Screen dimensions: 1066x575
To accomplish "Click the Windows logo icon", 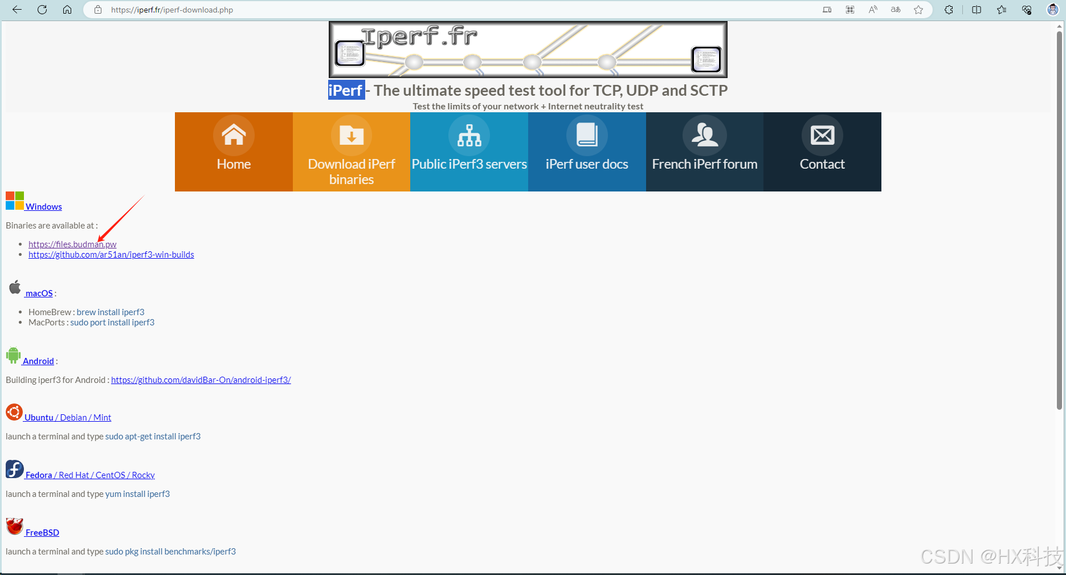I will (x=15, y=201).
